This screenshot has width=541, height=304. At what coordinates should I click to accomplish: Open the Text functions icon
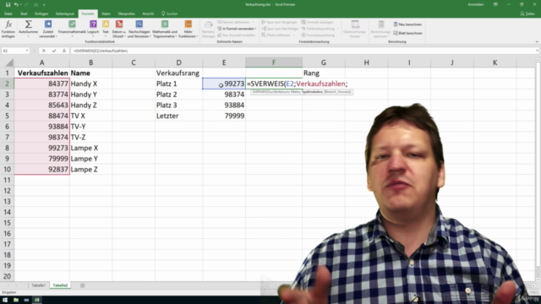(106, 24)
